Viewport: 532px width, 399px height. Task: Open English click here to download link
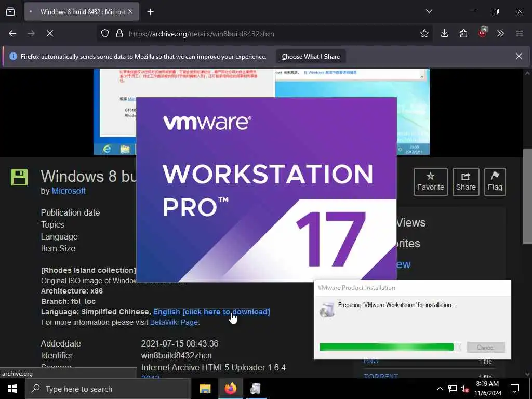pos(211,312)
